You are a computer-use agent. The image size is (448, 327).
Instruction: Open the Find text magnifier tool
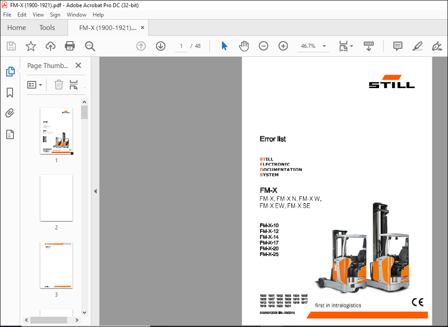click(90, 46)
